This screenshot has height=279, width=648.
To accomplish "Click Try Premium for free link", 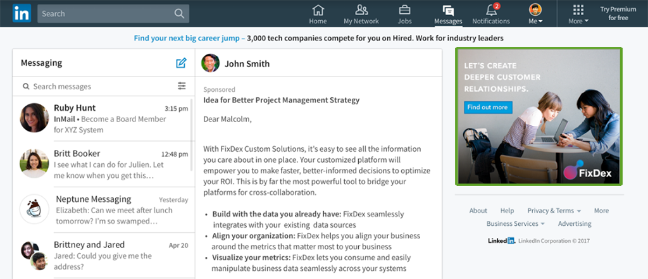I will (x=618, y=13).
